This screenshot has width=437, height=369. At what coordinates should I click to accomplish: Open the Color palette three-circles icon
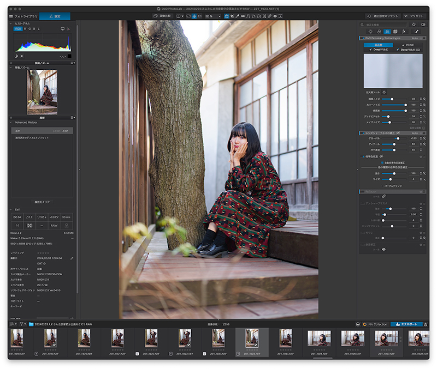(x=379, y=32)
